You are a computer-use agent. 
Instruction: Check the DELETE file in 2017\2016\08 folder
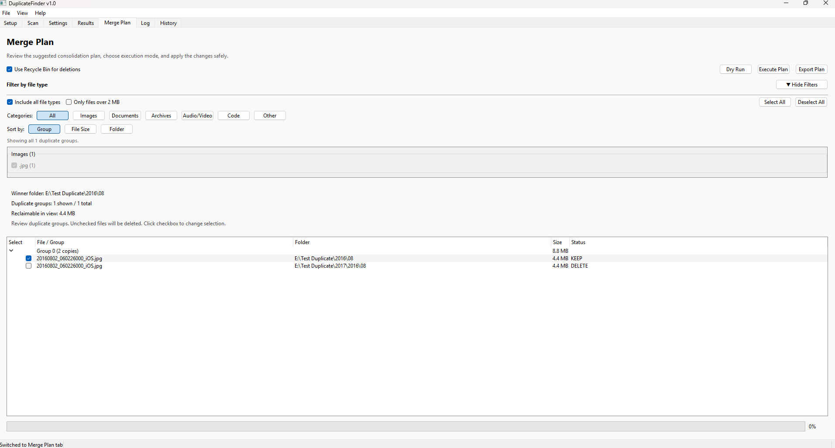29,266
